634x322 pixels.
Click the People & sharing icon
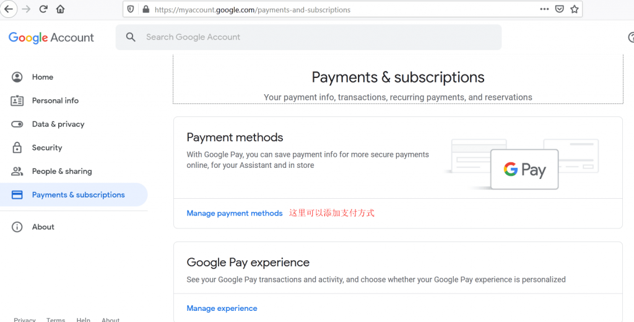coord(17,171)
